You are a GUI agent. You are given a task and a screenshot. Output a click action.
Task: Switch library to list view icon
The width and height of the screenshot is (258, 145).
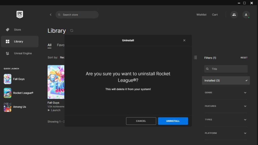point(195,57)
